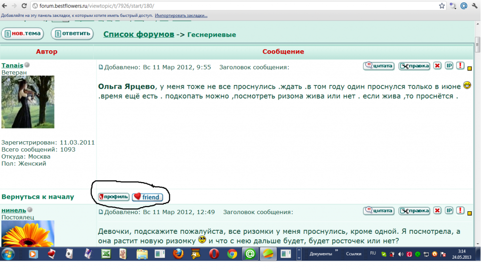The height and width of the screenshot is (270, 482).
Task: Reload the forum page
Action: pos(24,6)
